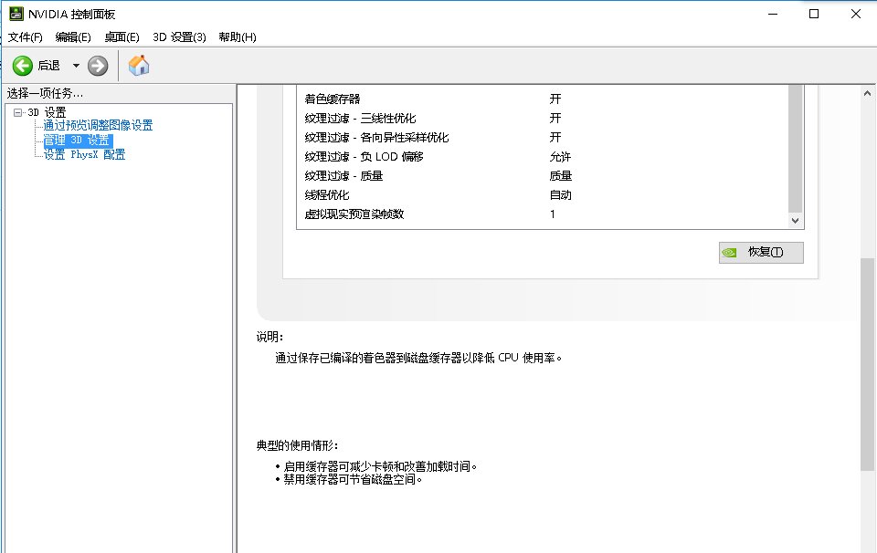Screen dimensions: 877x553
Task: Click the green back navigation arrow
Action: pyautogui.click(x=22, y=65)
